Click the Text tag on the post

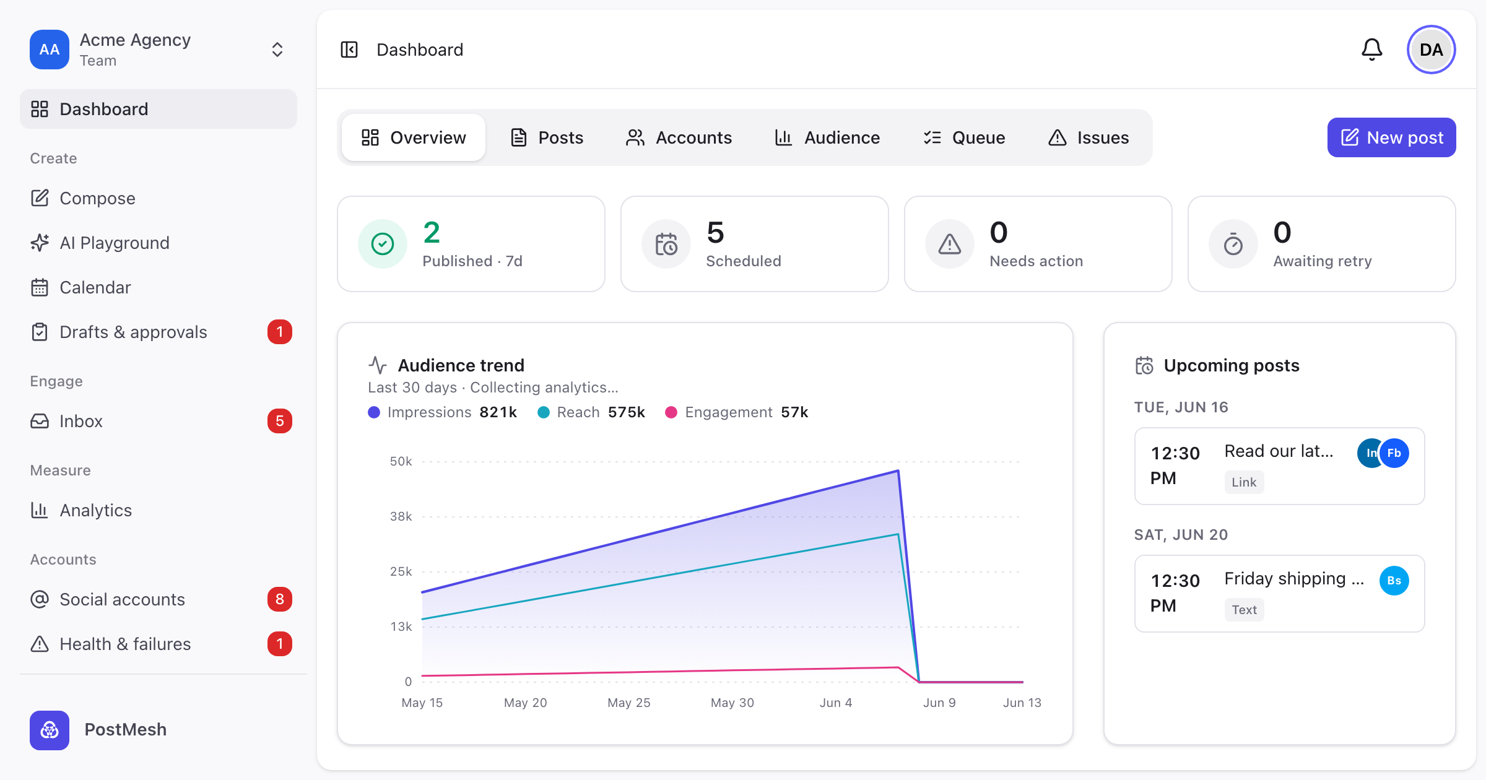pos(1244,610)
